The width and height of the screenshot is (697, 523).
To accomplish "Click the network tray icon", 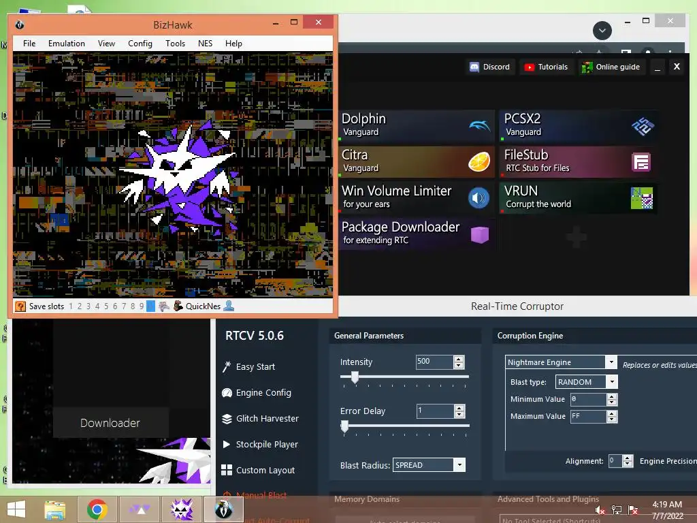I will click(x=617, y=510).
